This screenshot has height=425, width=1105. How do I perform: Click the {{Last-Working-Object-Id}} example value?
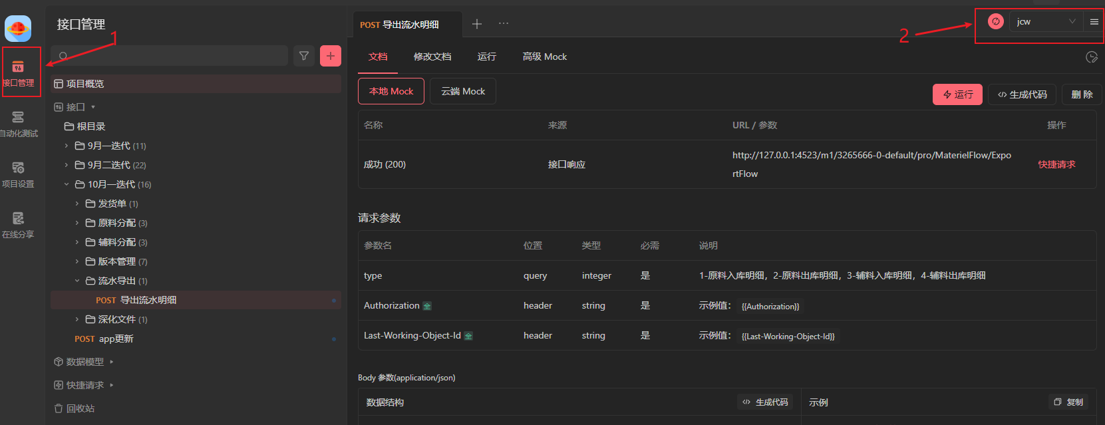point(788,336)
